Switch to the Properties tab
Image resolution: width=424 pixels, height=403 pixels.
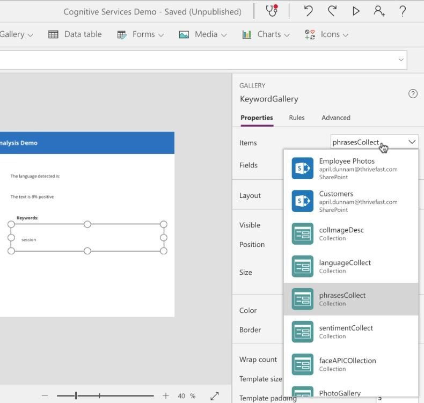[x=257, y=118]
